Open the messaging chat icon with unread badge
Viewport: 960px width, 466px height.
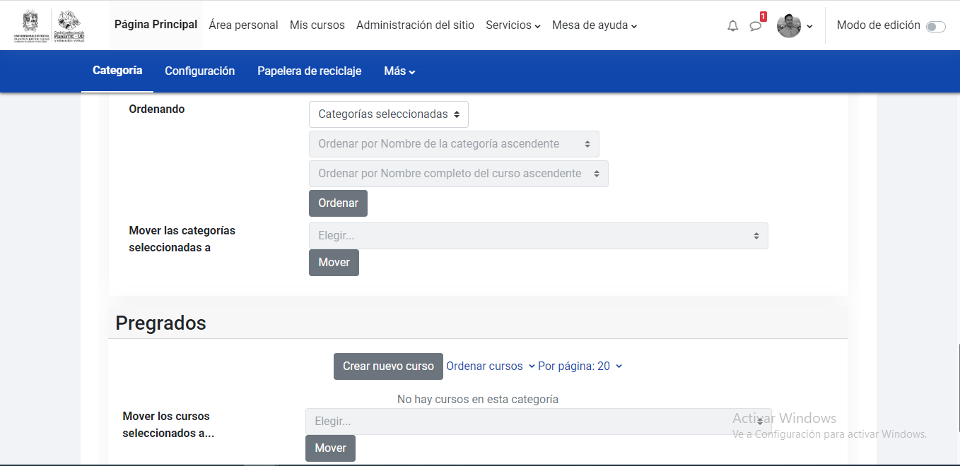pos(756,25)
